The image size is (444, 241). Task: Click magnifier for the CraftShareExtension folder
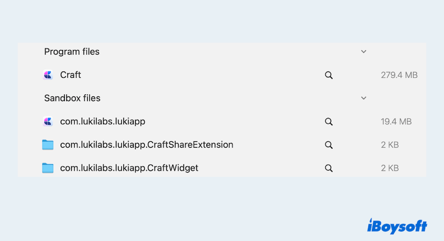pyautogui.click(x=329, y=144)
